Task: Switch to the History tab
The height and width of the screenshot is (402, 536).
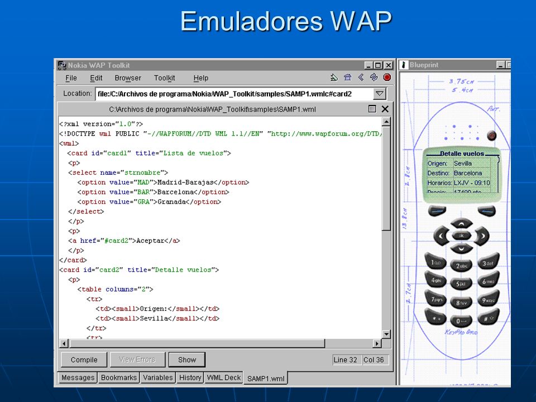Action: pyautogui.click(x=190, y=378)
